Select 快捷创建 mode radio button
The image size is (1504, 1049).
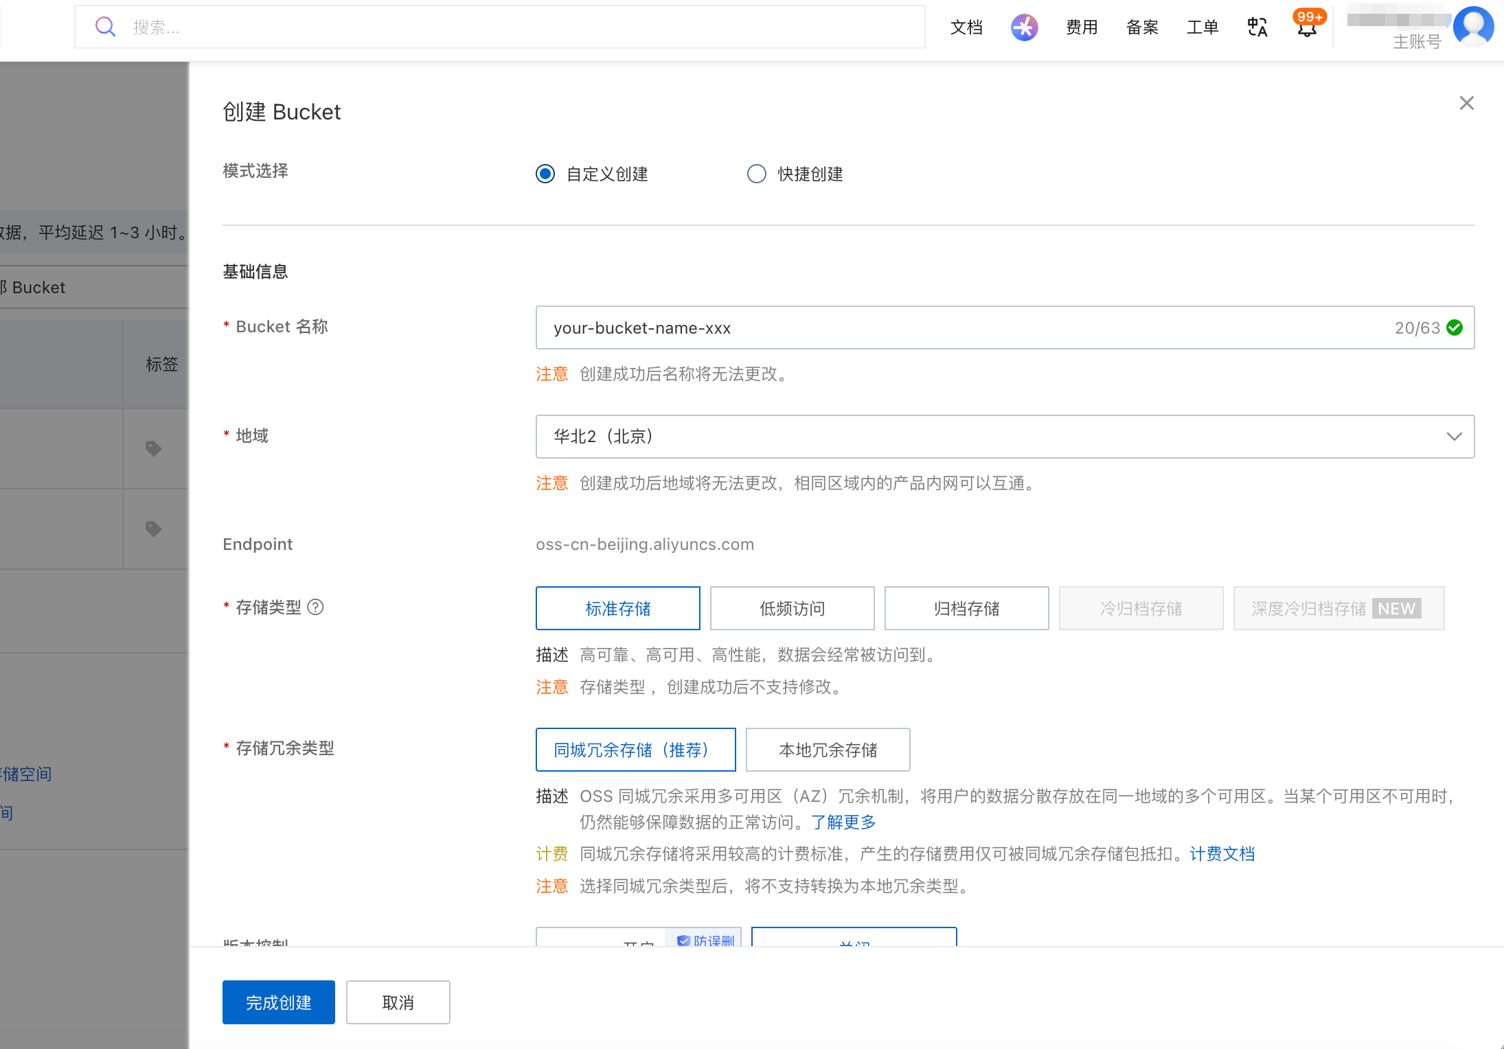tap(756, 174)
